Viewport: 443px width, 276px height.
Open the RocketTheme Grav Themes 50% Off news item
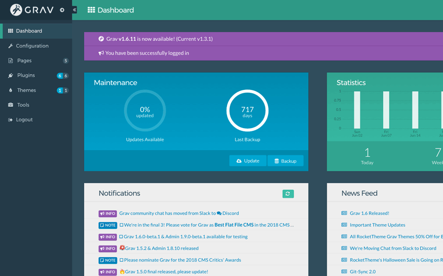[396, 237]
